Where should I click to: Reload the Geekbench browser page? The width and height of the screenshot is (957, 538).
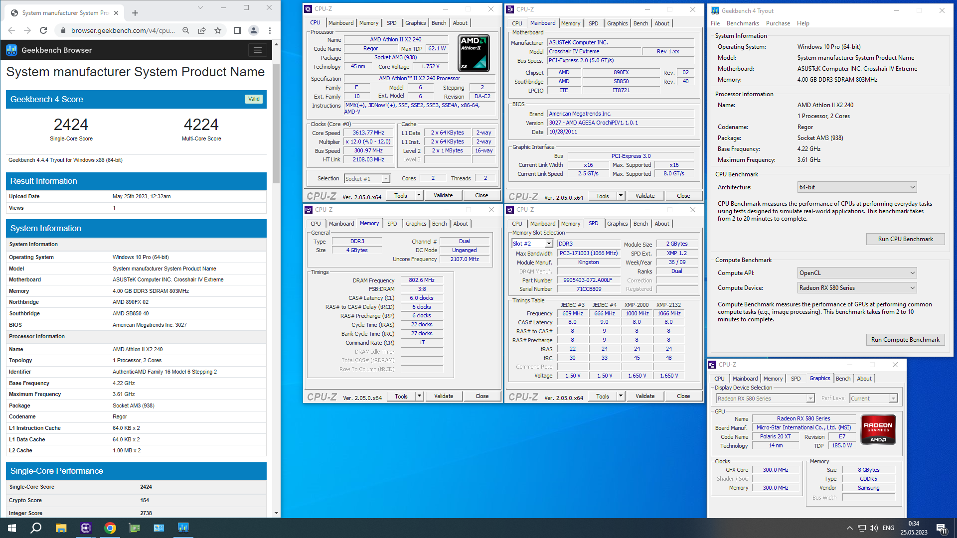point(43,30)
